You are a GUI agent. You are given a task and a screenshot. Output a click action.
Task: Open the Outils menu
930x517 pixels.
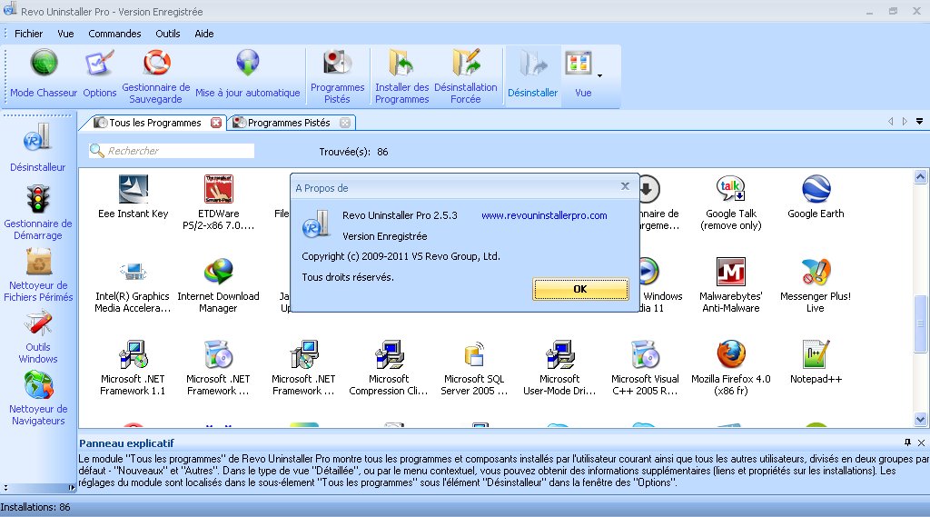(168, 34)
